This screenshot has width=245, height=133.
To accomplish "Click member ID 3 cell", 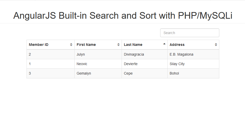I will (50, 73).
